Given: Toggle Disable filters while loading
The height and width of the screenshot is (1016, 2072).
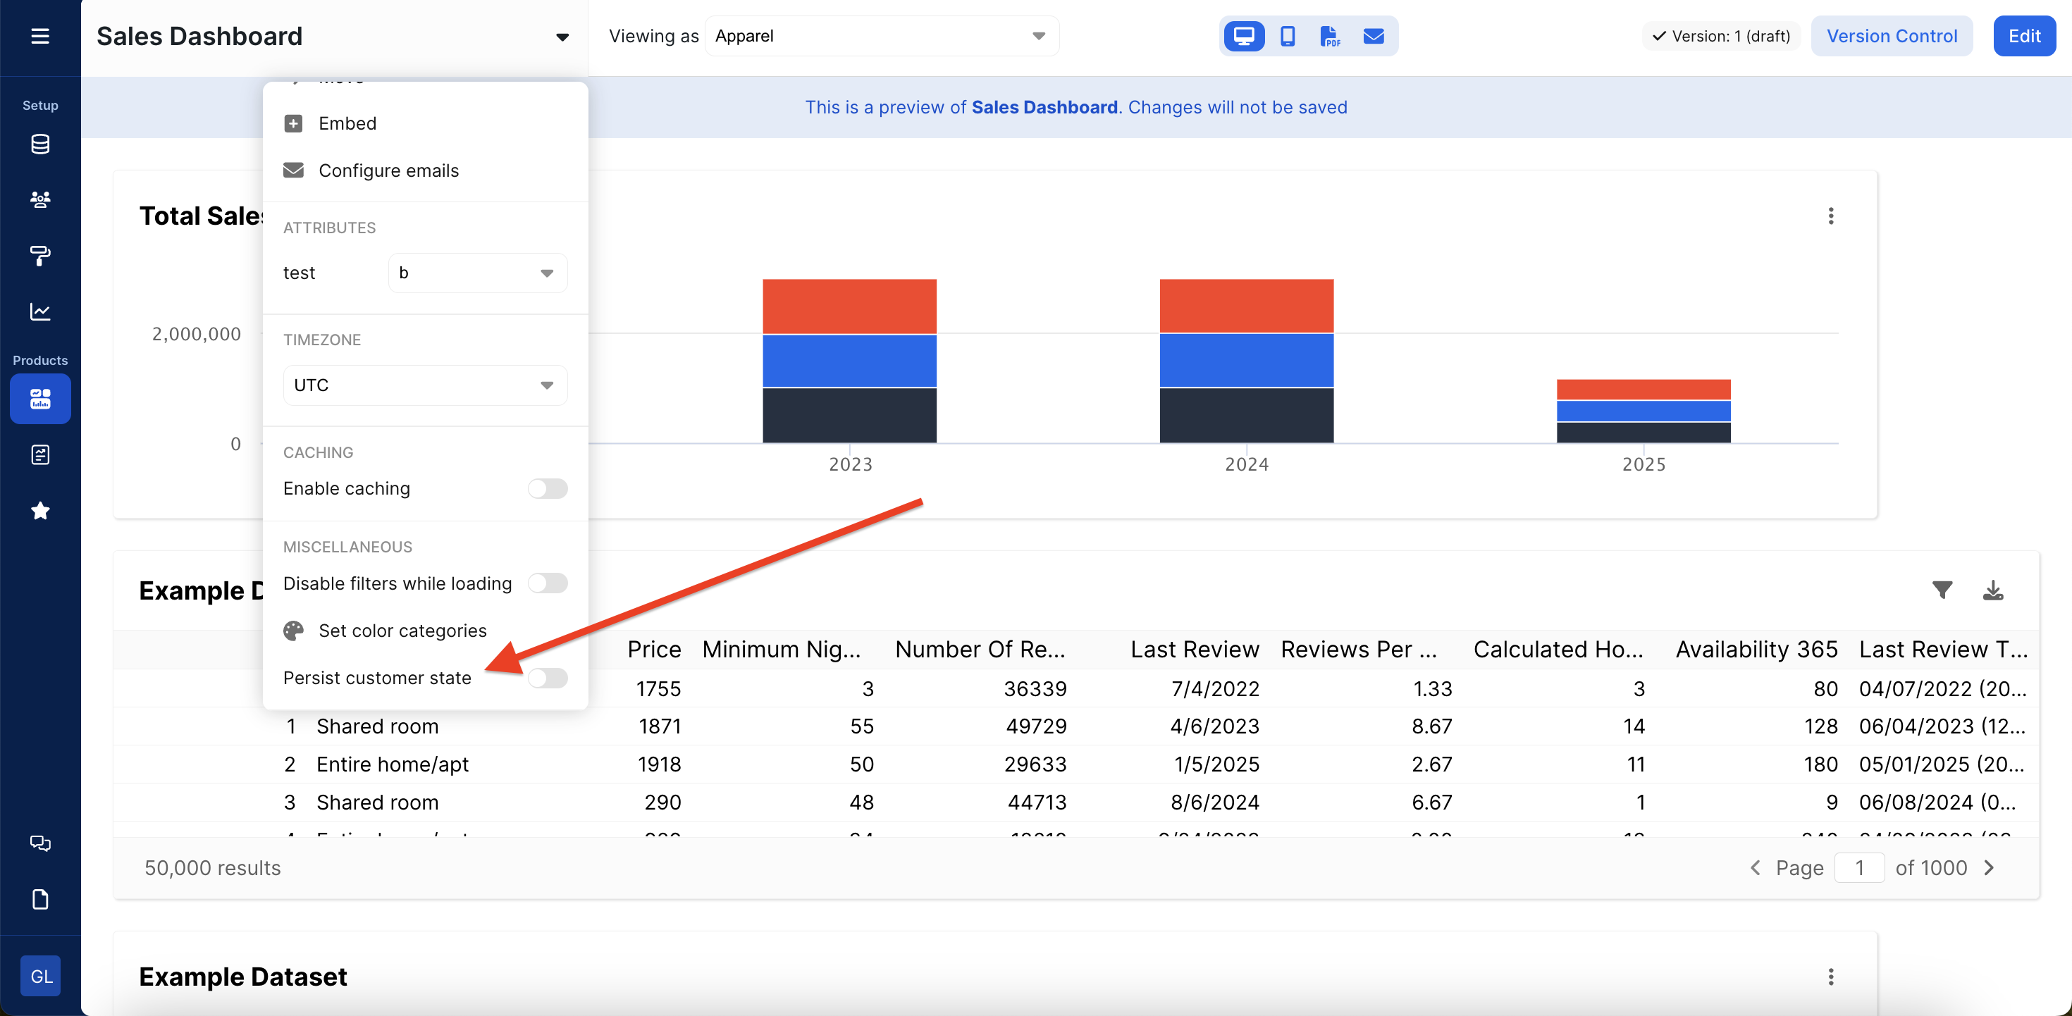Looking at the screenshot, I should 547,583.
